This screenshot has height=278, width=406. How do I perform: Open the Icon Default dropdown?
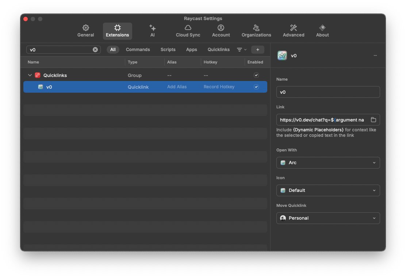point(328,190)
